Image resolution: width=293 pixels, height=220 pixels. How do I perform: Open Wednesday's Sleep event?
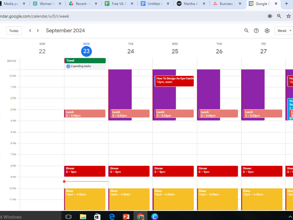173,199
